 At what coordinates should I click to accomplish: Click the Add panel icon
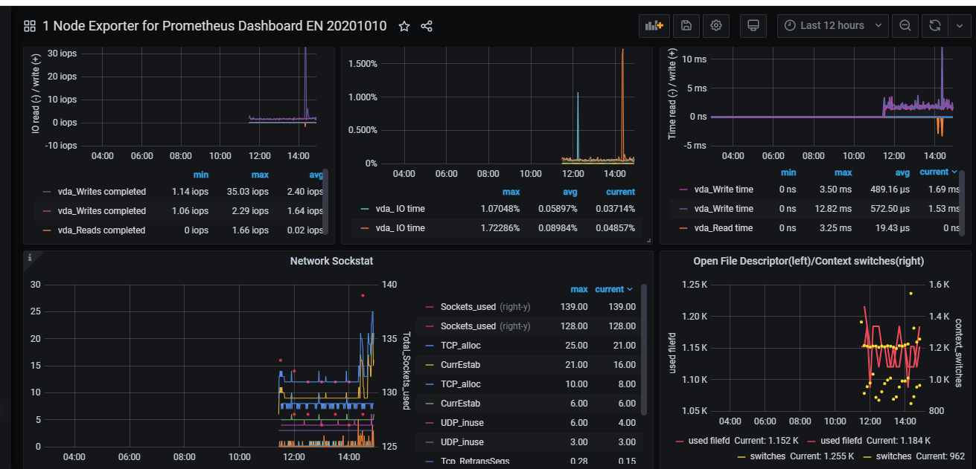coord(654,25)
